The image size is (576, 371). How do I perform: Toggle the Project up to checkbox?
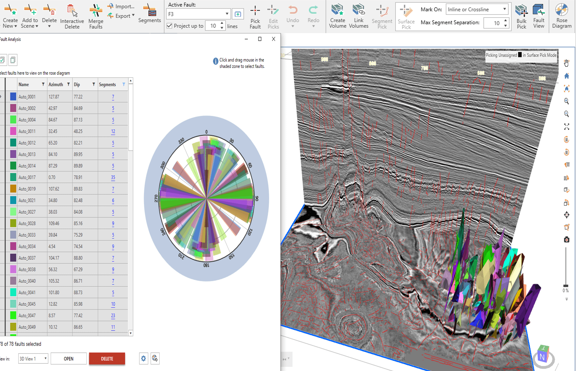point(169,25)
